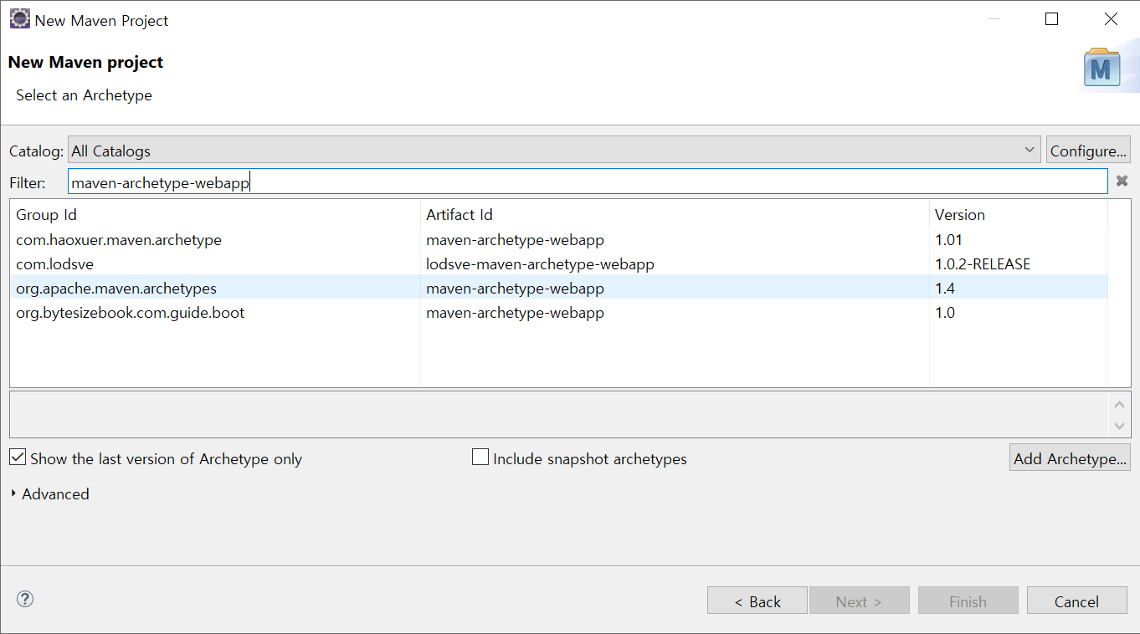Click the Eclipse icon in the title bar
This screenshot has height=634, width=1140.
(x=19, y=19)
